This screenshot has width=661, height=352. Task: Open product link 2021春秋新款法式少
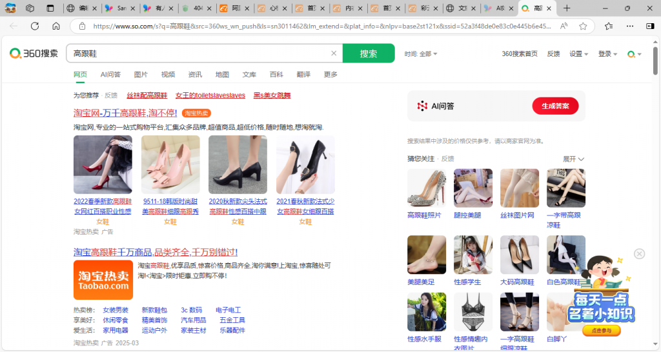[305, 206]
